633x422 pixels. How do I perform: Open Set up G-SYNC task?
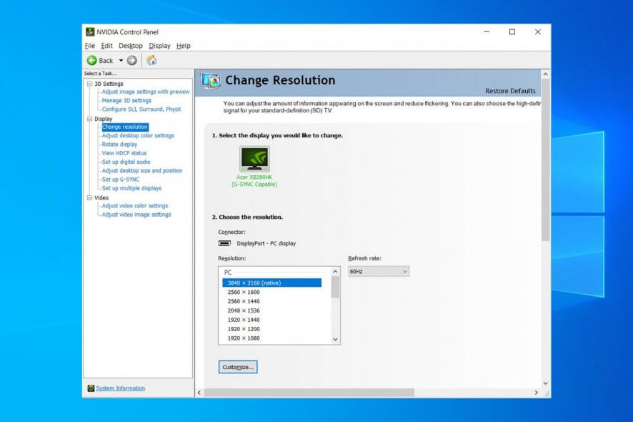pyautogui.click(x=120, y=180)
